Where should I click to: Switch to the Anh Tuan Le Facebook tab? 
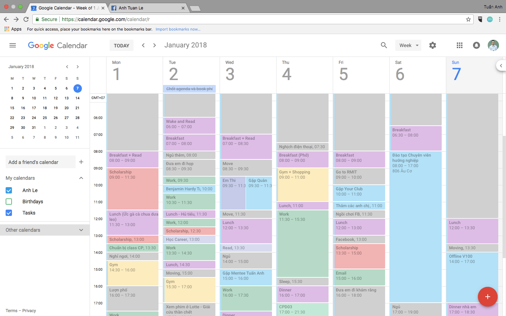pyautogui.click(x=148, y=7)
